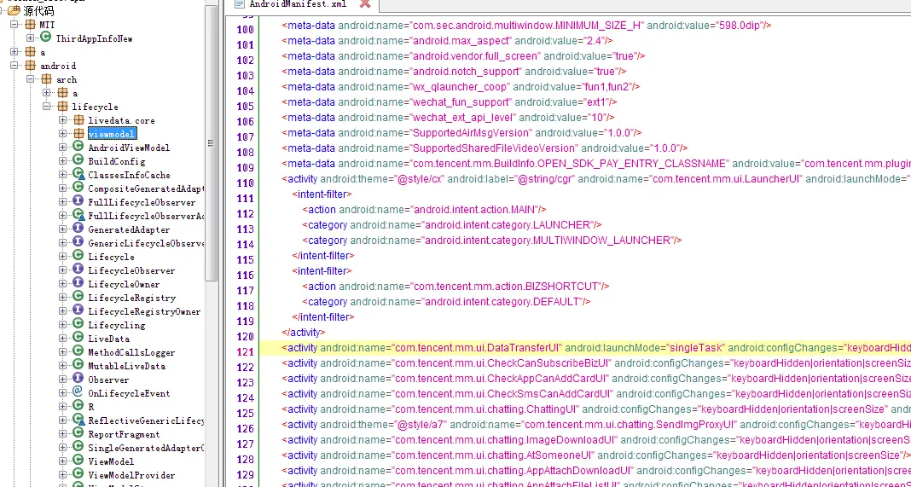Click the android.max_aspect meta-data line
Screen dimensions: 911x487
tap(447, 41)
